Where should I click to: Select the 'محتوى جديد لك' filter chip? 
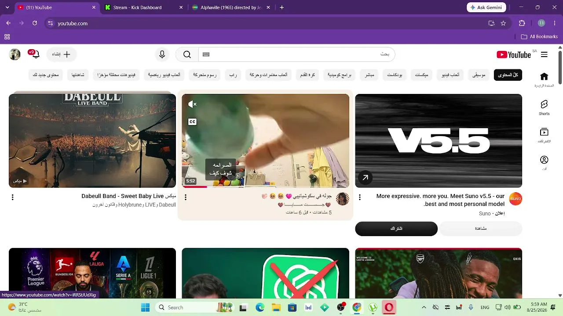46,75
